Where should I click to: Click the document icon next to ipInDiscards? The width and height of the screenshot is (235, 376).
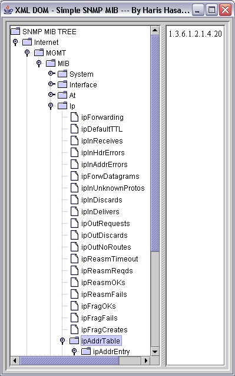click(x=74, y=200)
